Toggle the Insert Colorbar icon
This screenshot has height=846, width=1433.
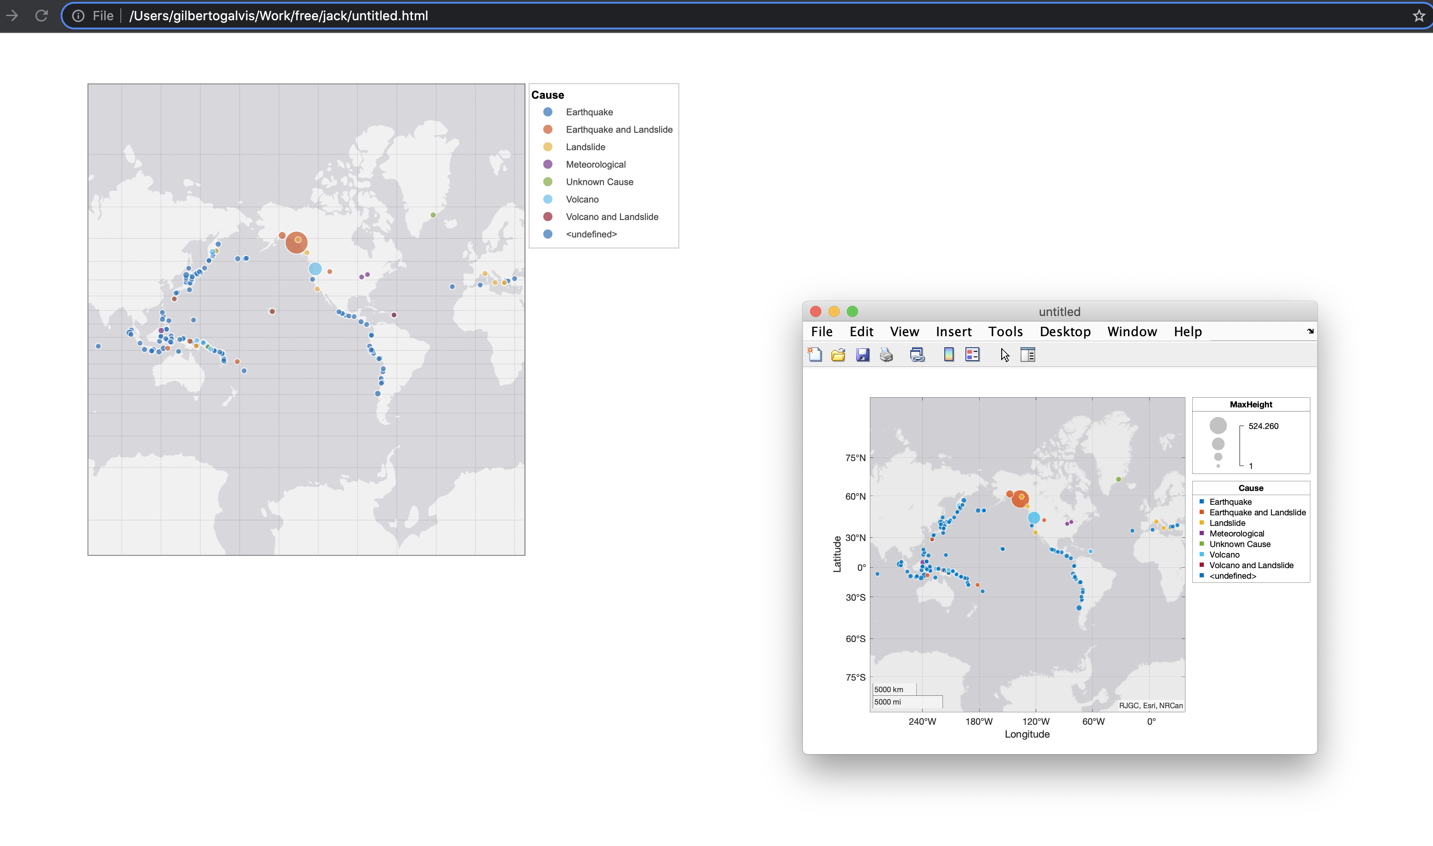[948, 355]
